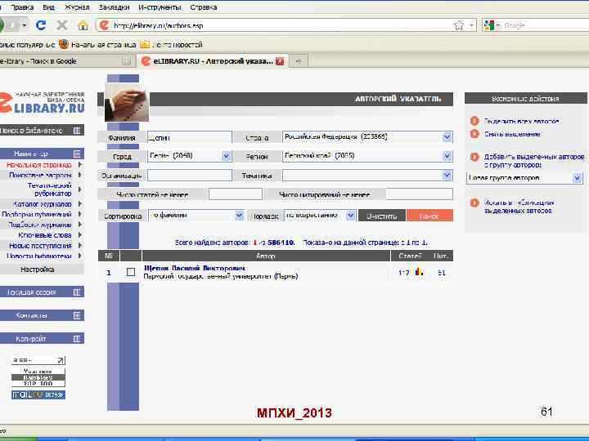
Task: Open the Справка menu
Action: click(203, 7)
